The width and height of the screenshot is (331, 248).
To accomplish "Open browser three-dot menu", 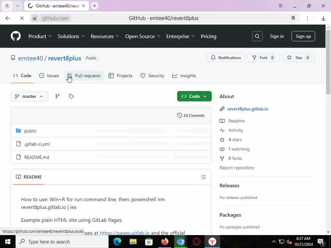I will tap(307, 18).
